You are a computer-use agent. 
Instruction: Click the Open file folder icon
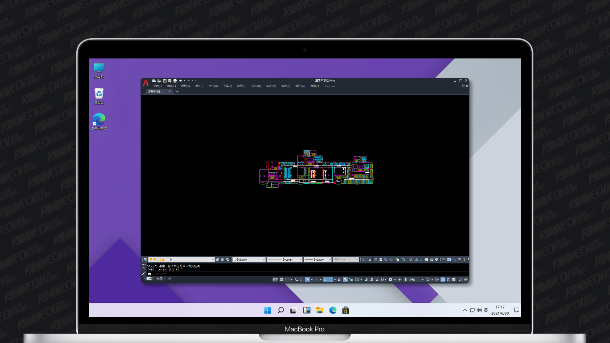click(x=159, y=81)
